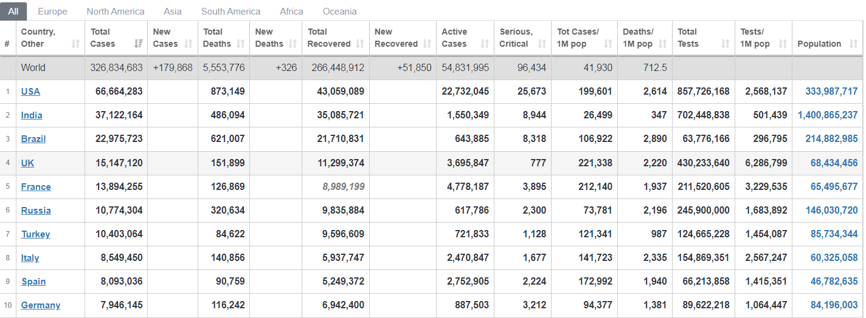
Task: Sort by Deaths/1M pop header arrows
Action: [663, 44]
